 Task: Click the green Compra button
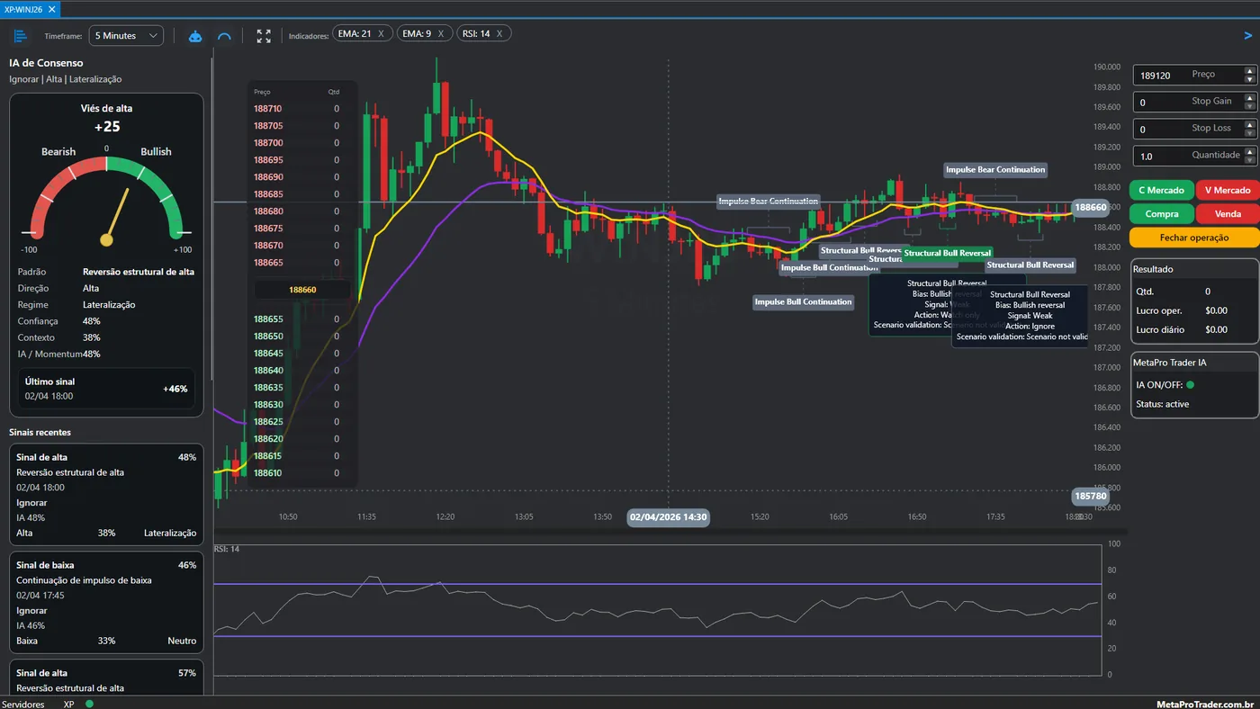[x=1161, y=214]
